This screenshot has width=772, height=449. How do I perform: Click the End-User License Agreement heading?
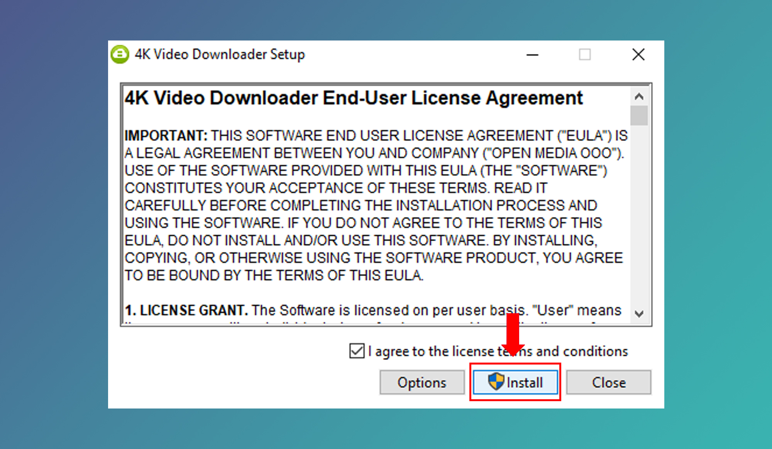point(353,98)
